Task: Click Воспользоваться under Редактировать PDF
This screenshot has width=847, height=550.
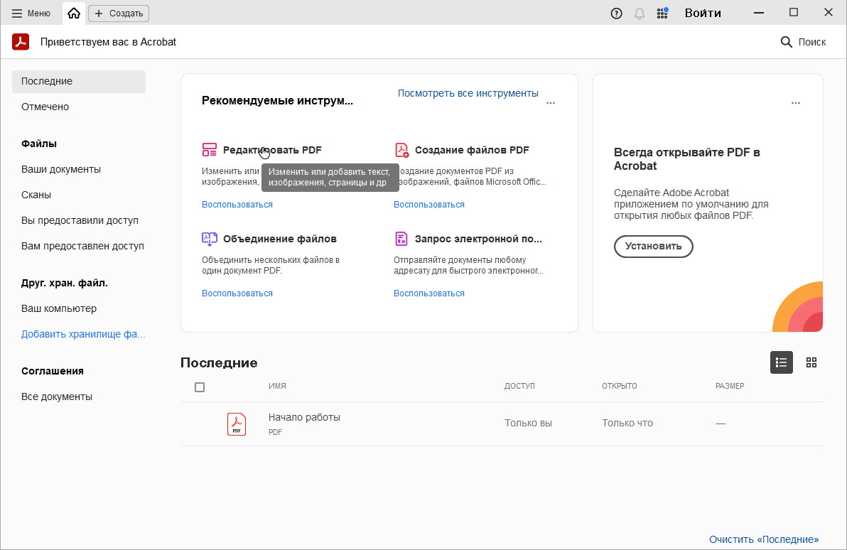Action: tap(237, 204)
